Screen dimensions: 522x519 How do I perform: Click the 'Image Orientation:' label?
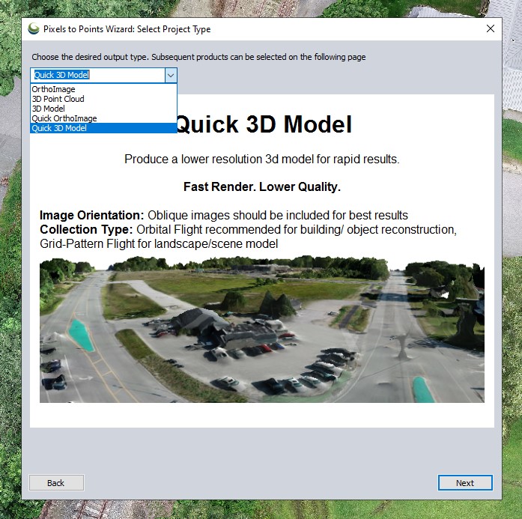(x=91, y=216)
